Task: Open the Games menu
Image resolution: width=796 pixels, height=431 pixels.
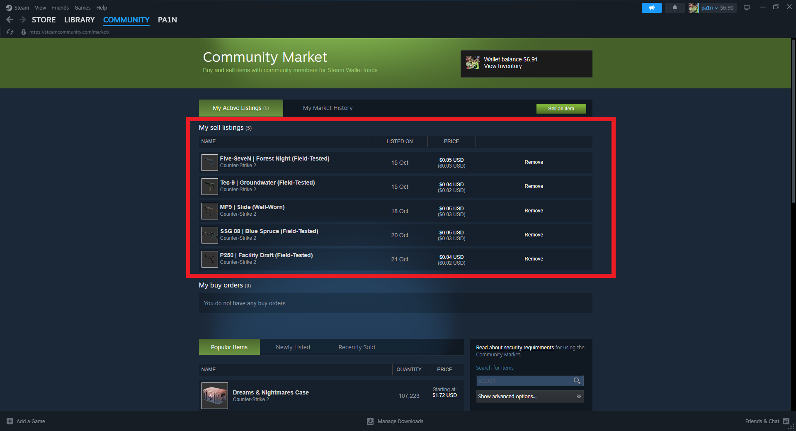Action: 83,7
